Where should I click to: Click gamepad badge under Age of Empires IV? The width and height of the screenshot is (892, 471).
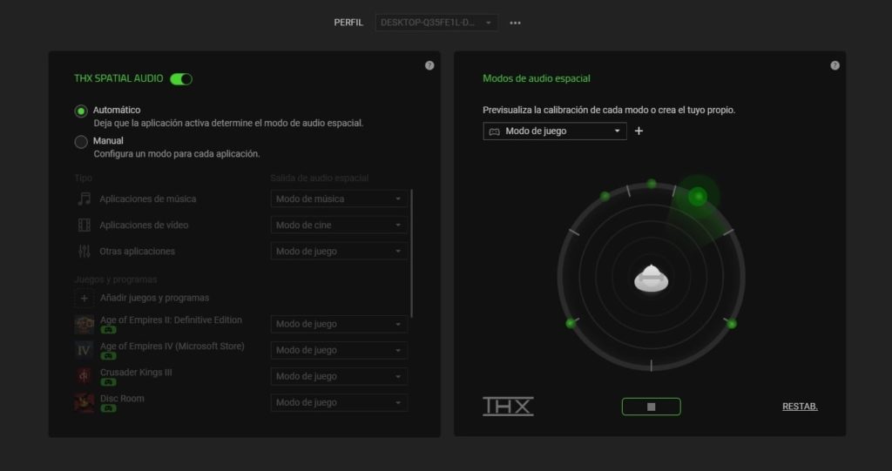tap(108, 356)
